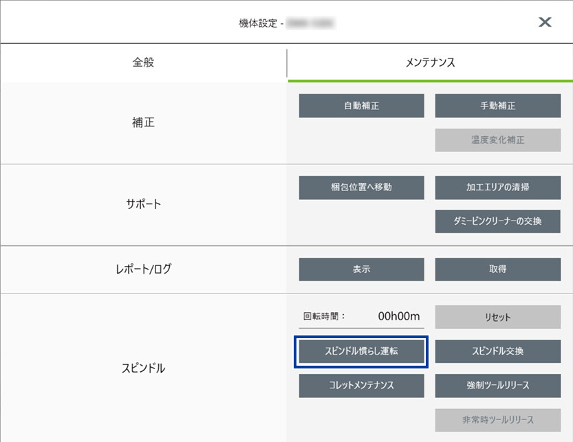Viewport: 573px width, 442px height.
Task: Open 手動補正 manual correction
Action: (498, 106)
